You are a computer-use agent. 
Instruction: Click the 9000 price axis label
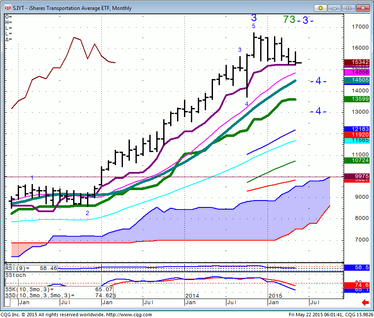click(x=362, y=197)
